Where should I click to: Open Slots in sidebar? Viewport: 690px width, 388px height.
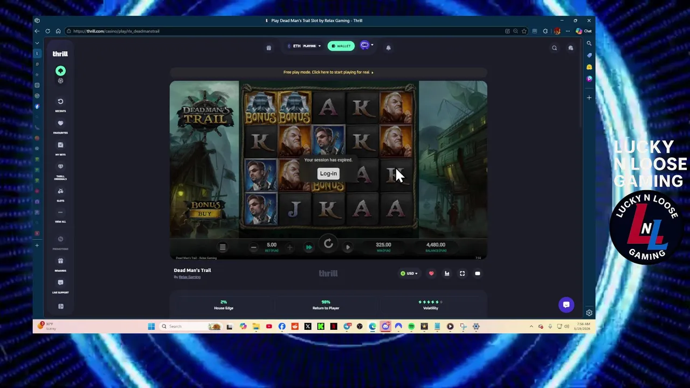60,194
